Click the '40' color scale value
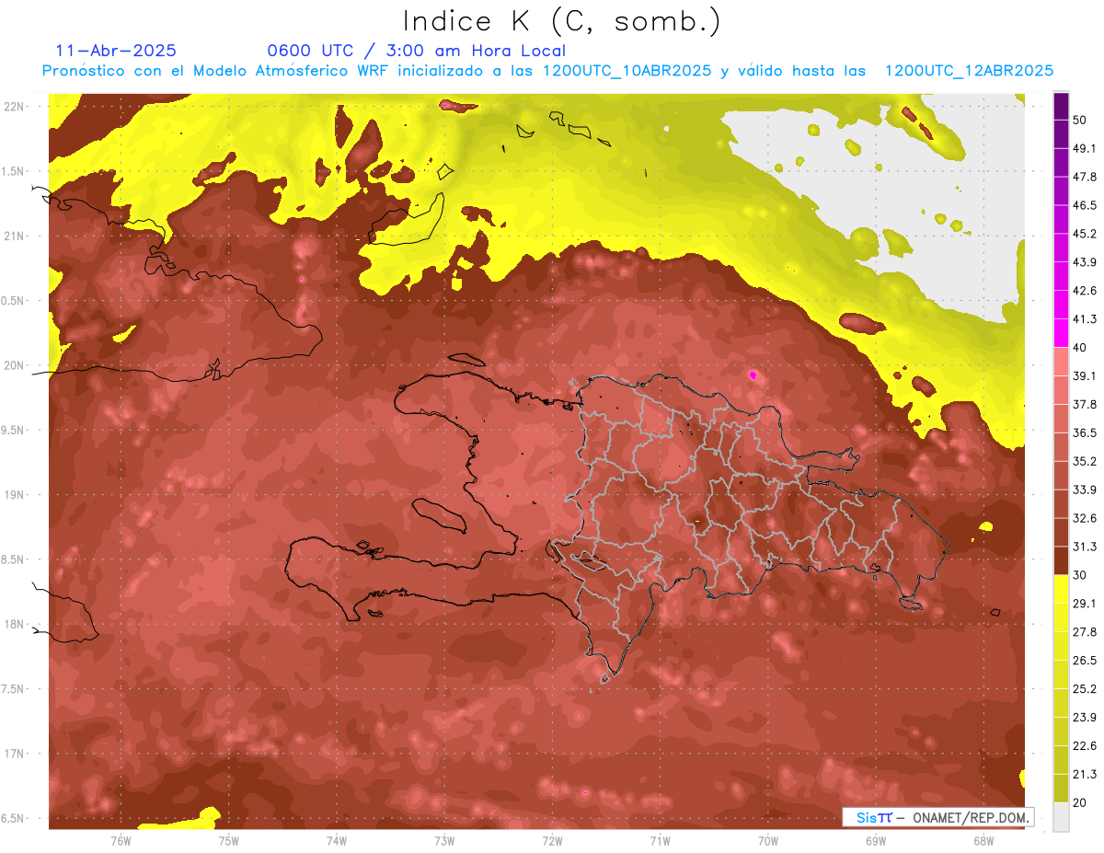The image size is (1104, 853). (x=1080, y=348)
